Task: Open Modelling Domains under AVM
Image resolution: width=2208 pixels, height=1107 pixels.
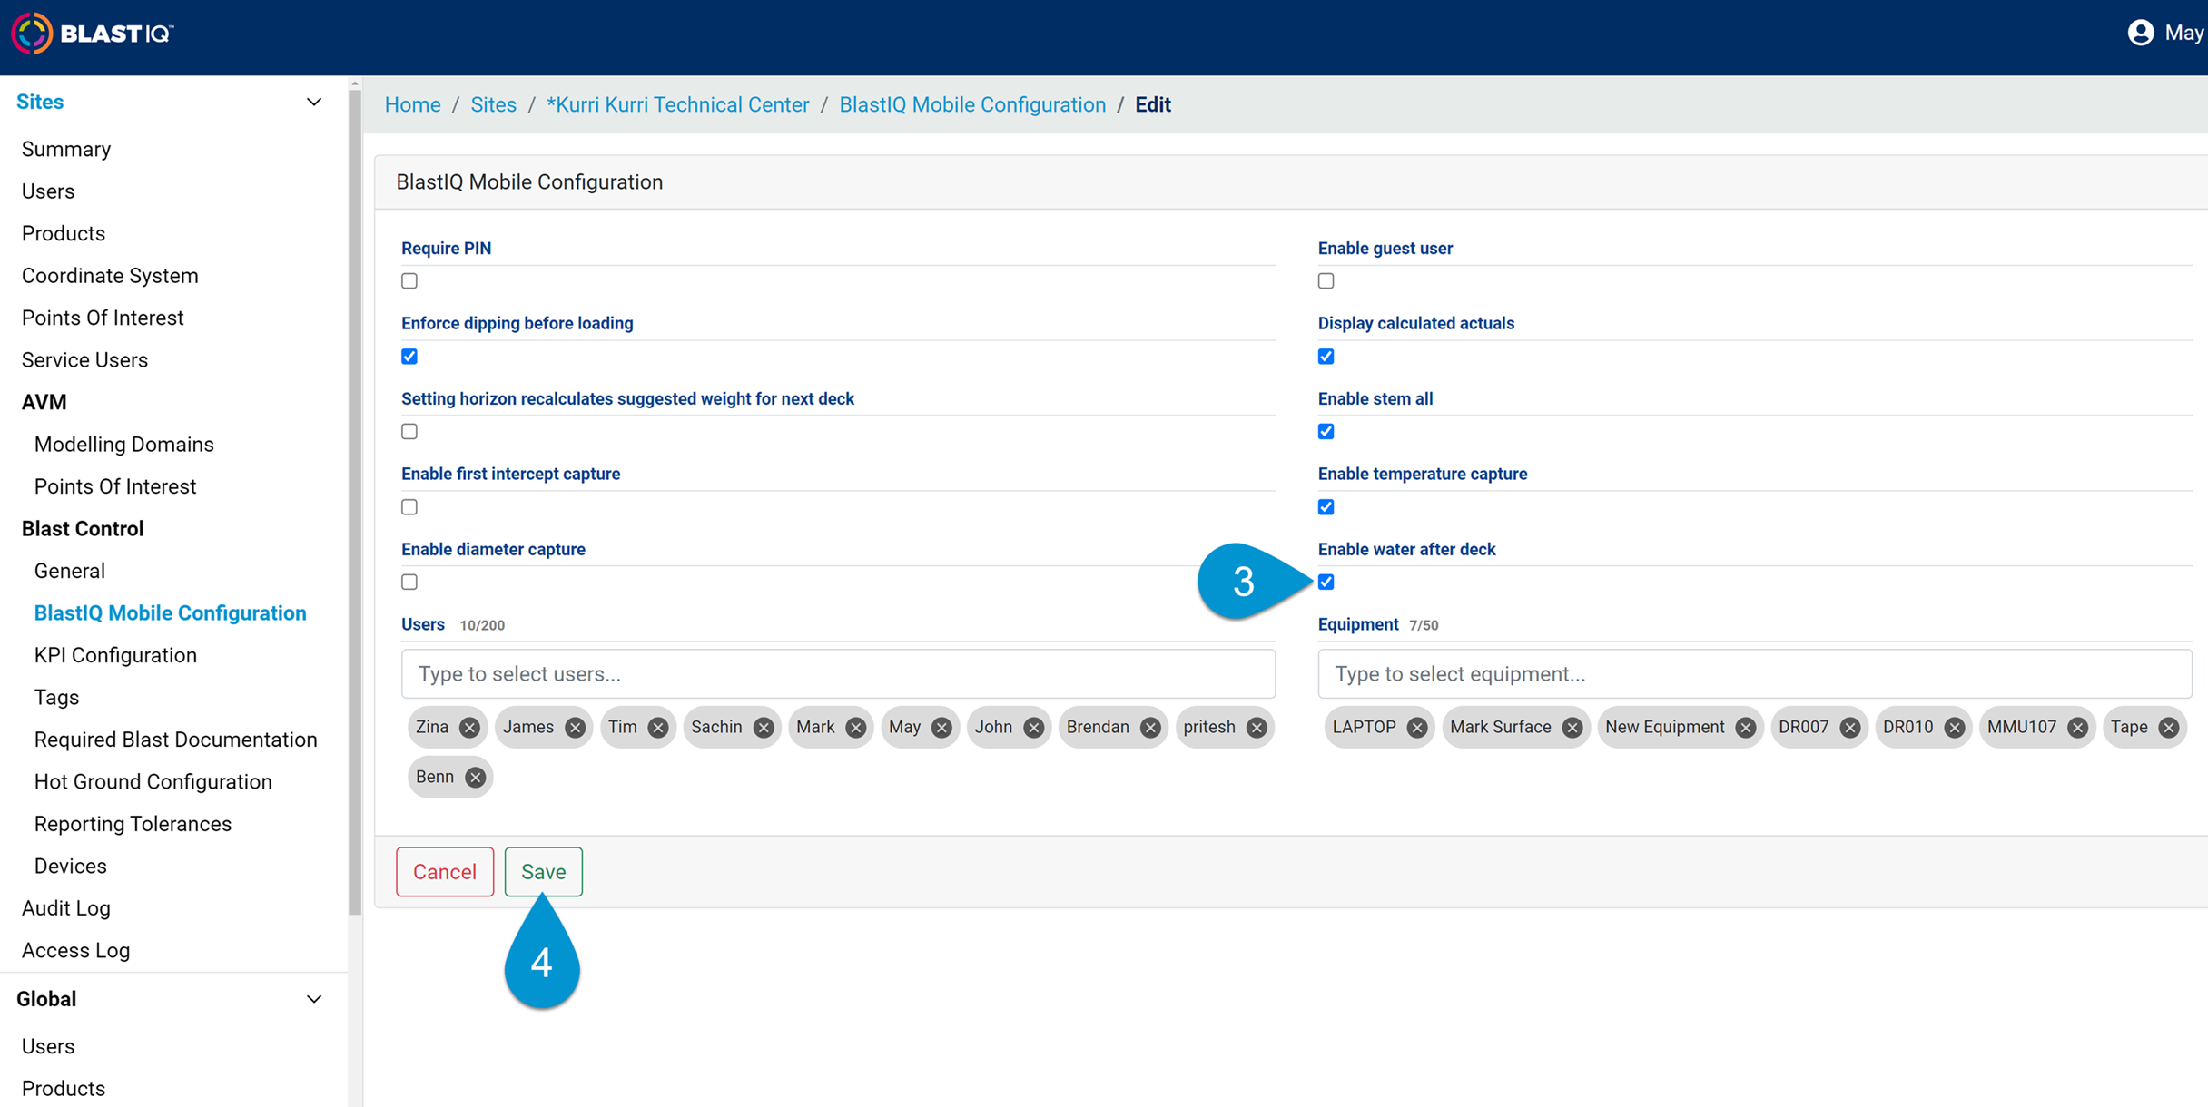Action: tap(124, 445)
